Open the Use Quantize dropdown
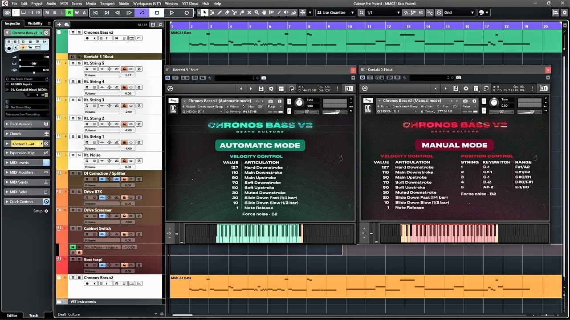 coord(335,12)
